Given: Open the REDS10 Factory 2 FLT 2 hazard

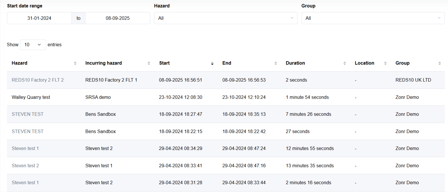Looking at the screenshot, I should pyautogui.click(x=38, y=80).
